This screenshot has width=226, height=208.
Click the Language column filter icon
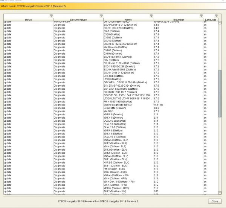(x=216, y=16)
